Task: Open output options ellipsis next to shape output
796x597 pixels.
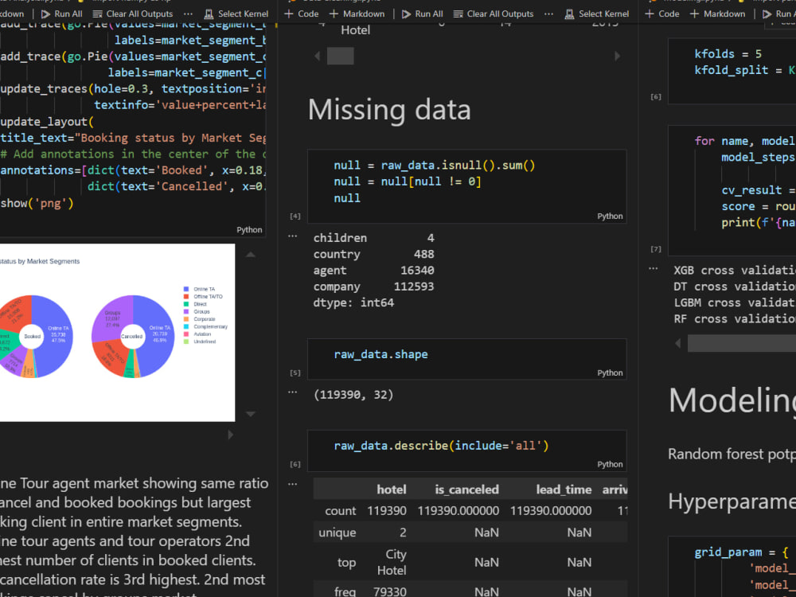Action: coord(292,392)
